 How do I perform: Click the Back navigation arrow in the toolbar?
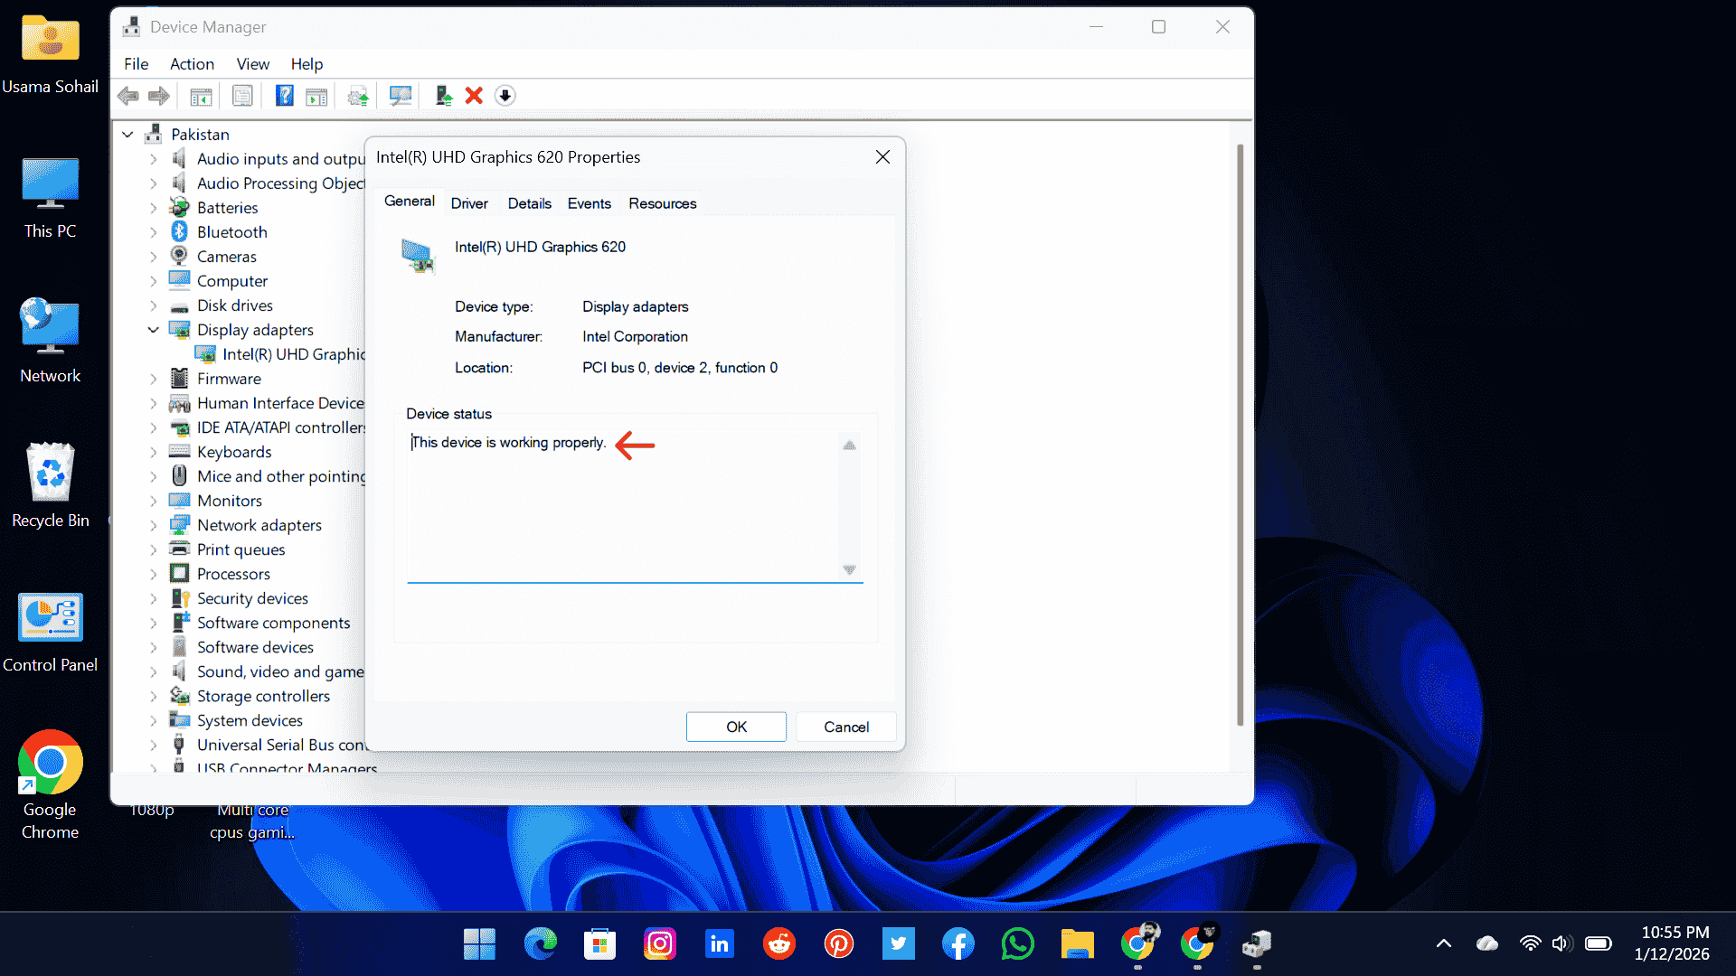(x=127, y=96)
